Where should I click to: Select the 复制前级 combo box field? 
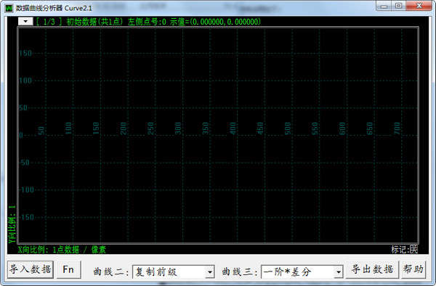pyautogui.click(x=173, y=271)
